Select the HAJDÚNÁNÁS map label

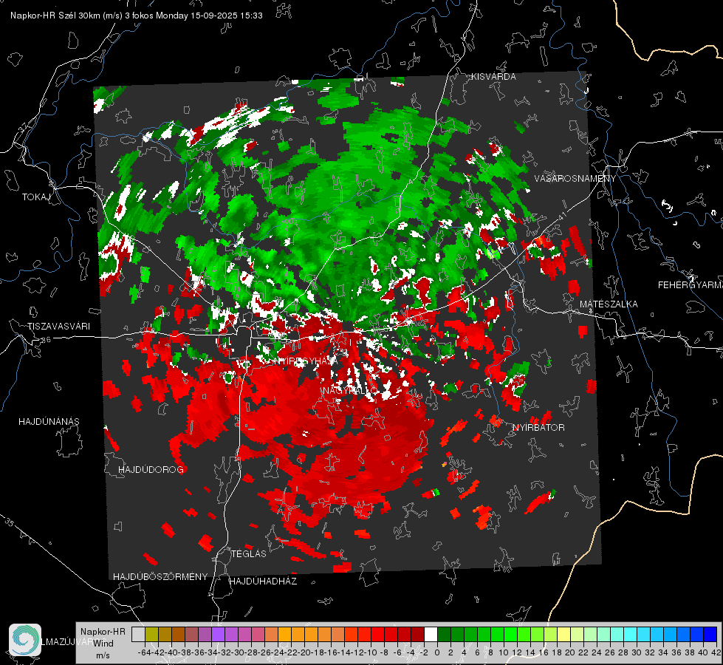pyautogui.click(x=49, y=421)
